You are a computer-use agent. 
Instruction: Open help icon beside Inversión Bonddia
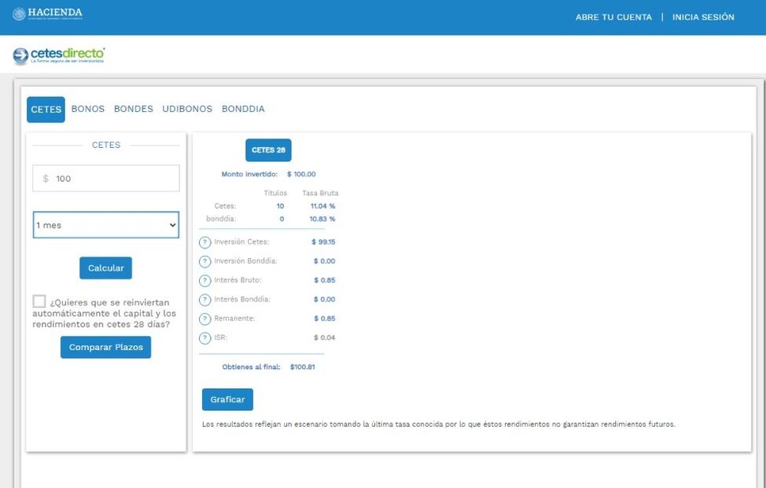coord(205,261)
